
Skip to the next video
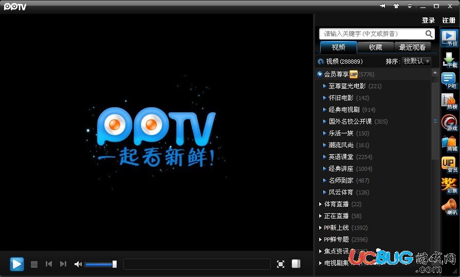click(63, 264)
